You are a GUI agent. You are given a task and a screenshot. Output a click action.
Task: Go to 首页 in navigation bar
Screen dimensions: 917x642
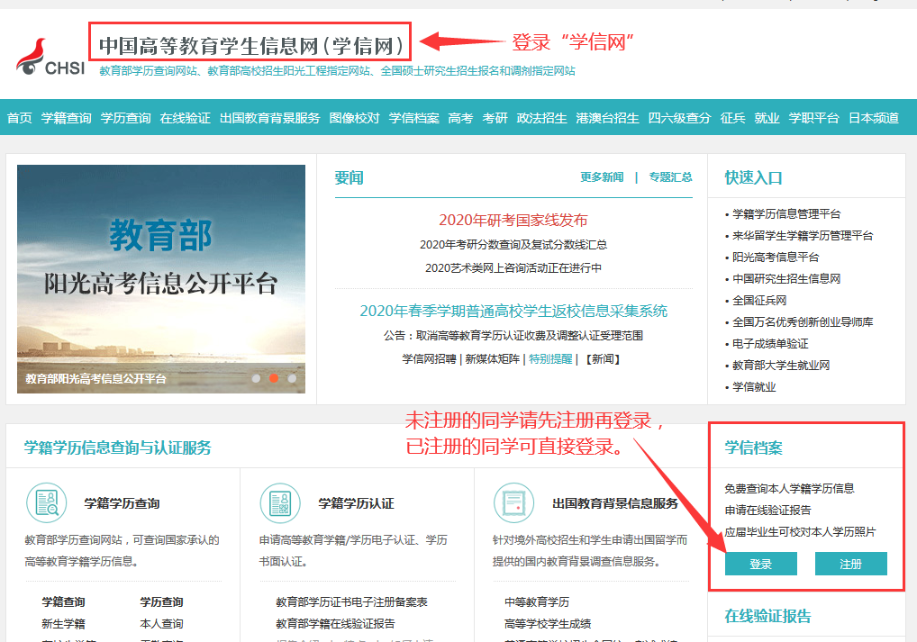[19, 118]
